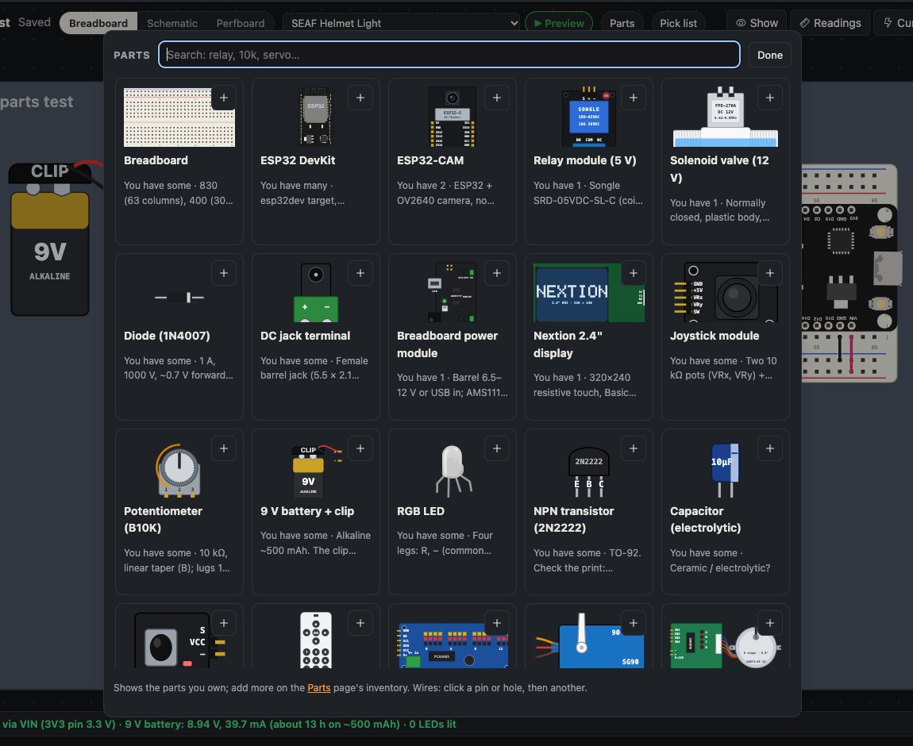Open the Readings panel
The height and width of the screenshot is (746, 913).
pos(830,23)
